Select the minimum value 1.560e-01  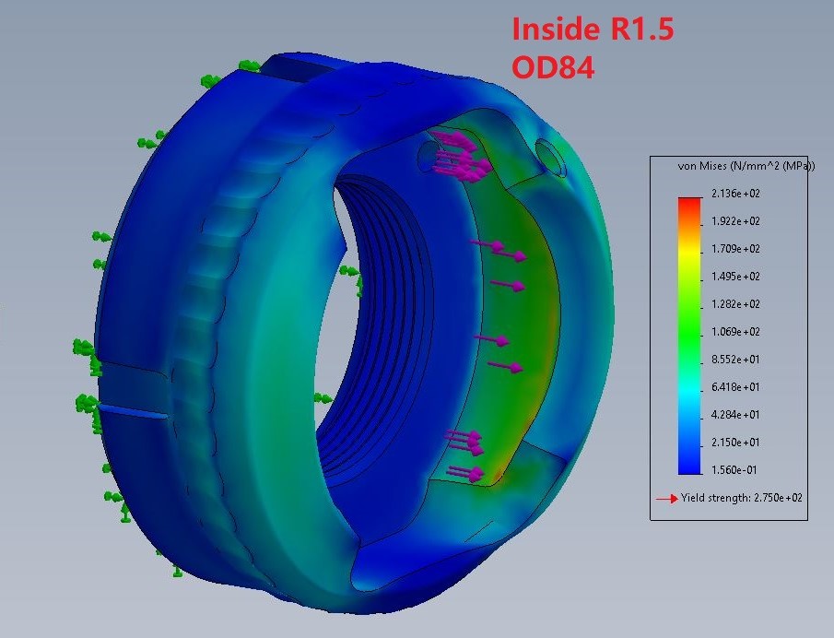[x=735, y=470]
